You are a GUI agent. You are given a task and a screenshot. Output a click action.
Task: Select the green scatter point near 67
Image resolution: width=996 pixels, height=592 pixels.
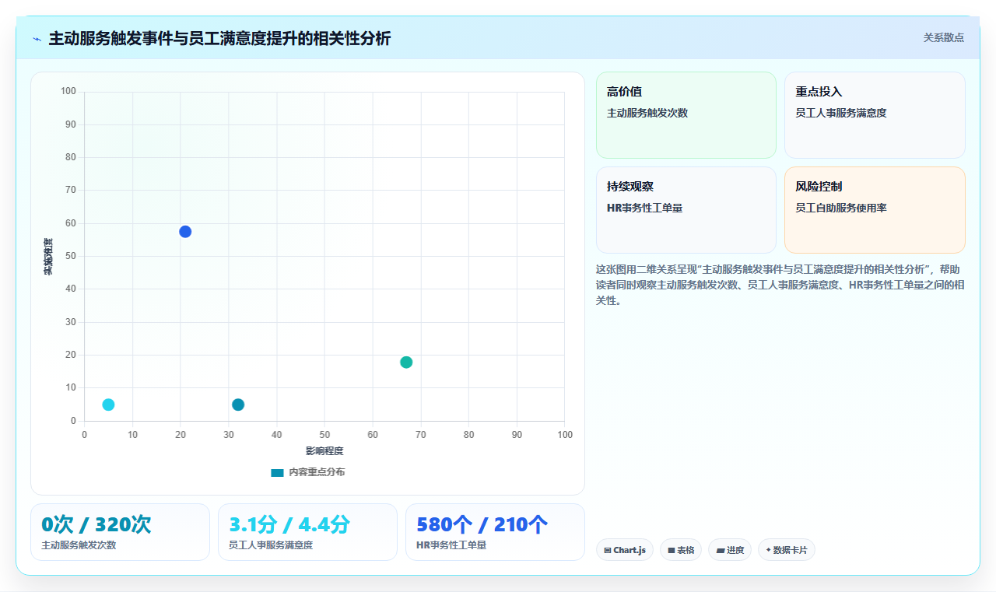406,363
